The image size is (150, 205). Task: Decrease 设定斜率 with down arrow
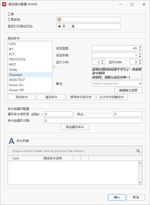(x=140, y=56)
